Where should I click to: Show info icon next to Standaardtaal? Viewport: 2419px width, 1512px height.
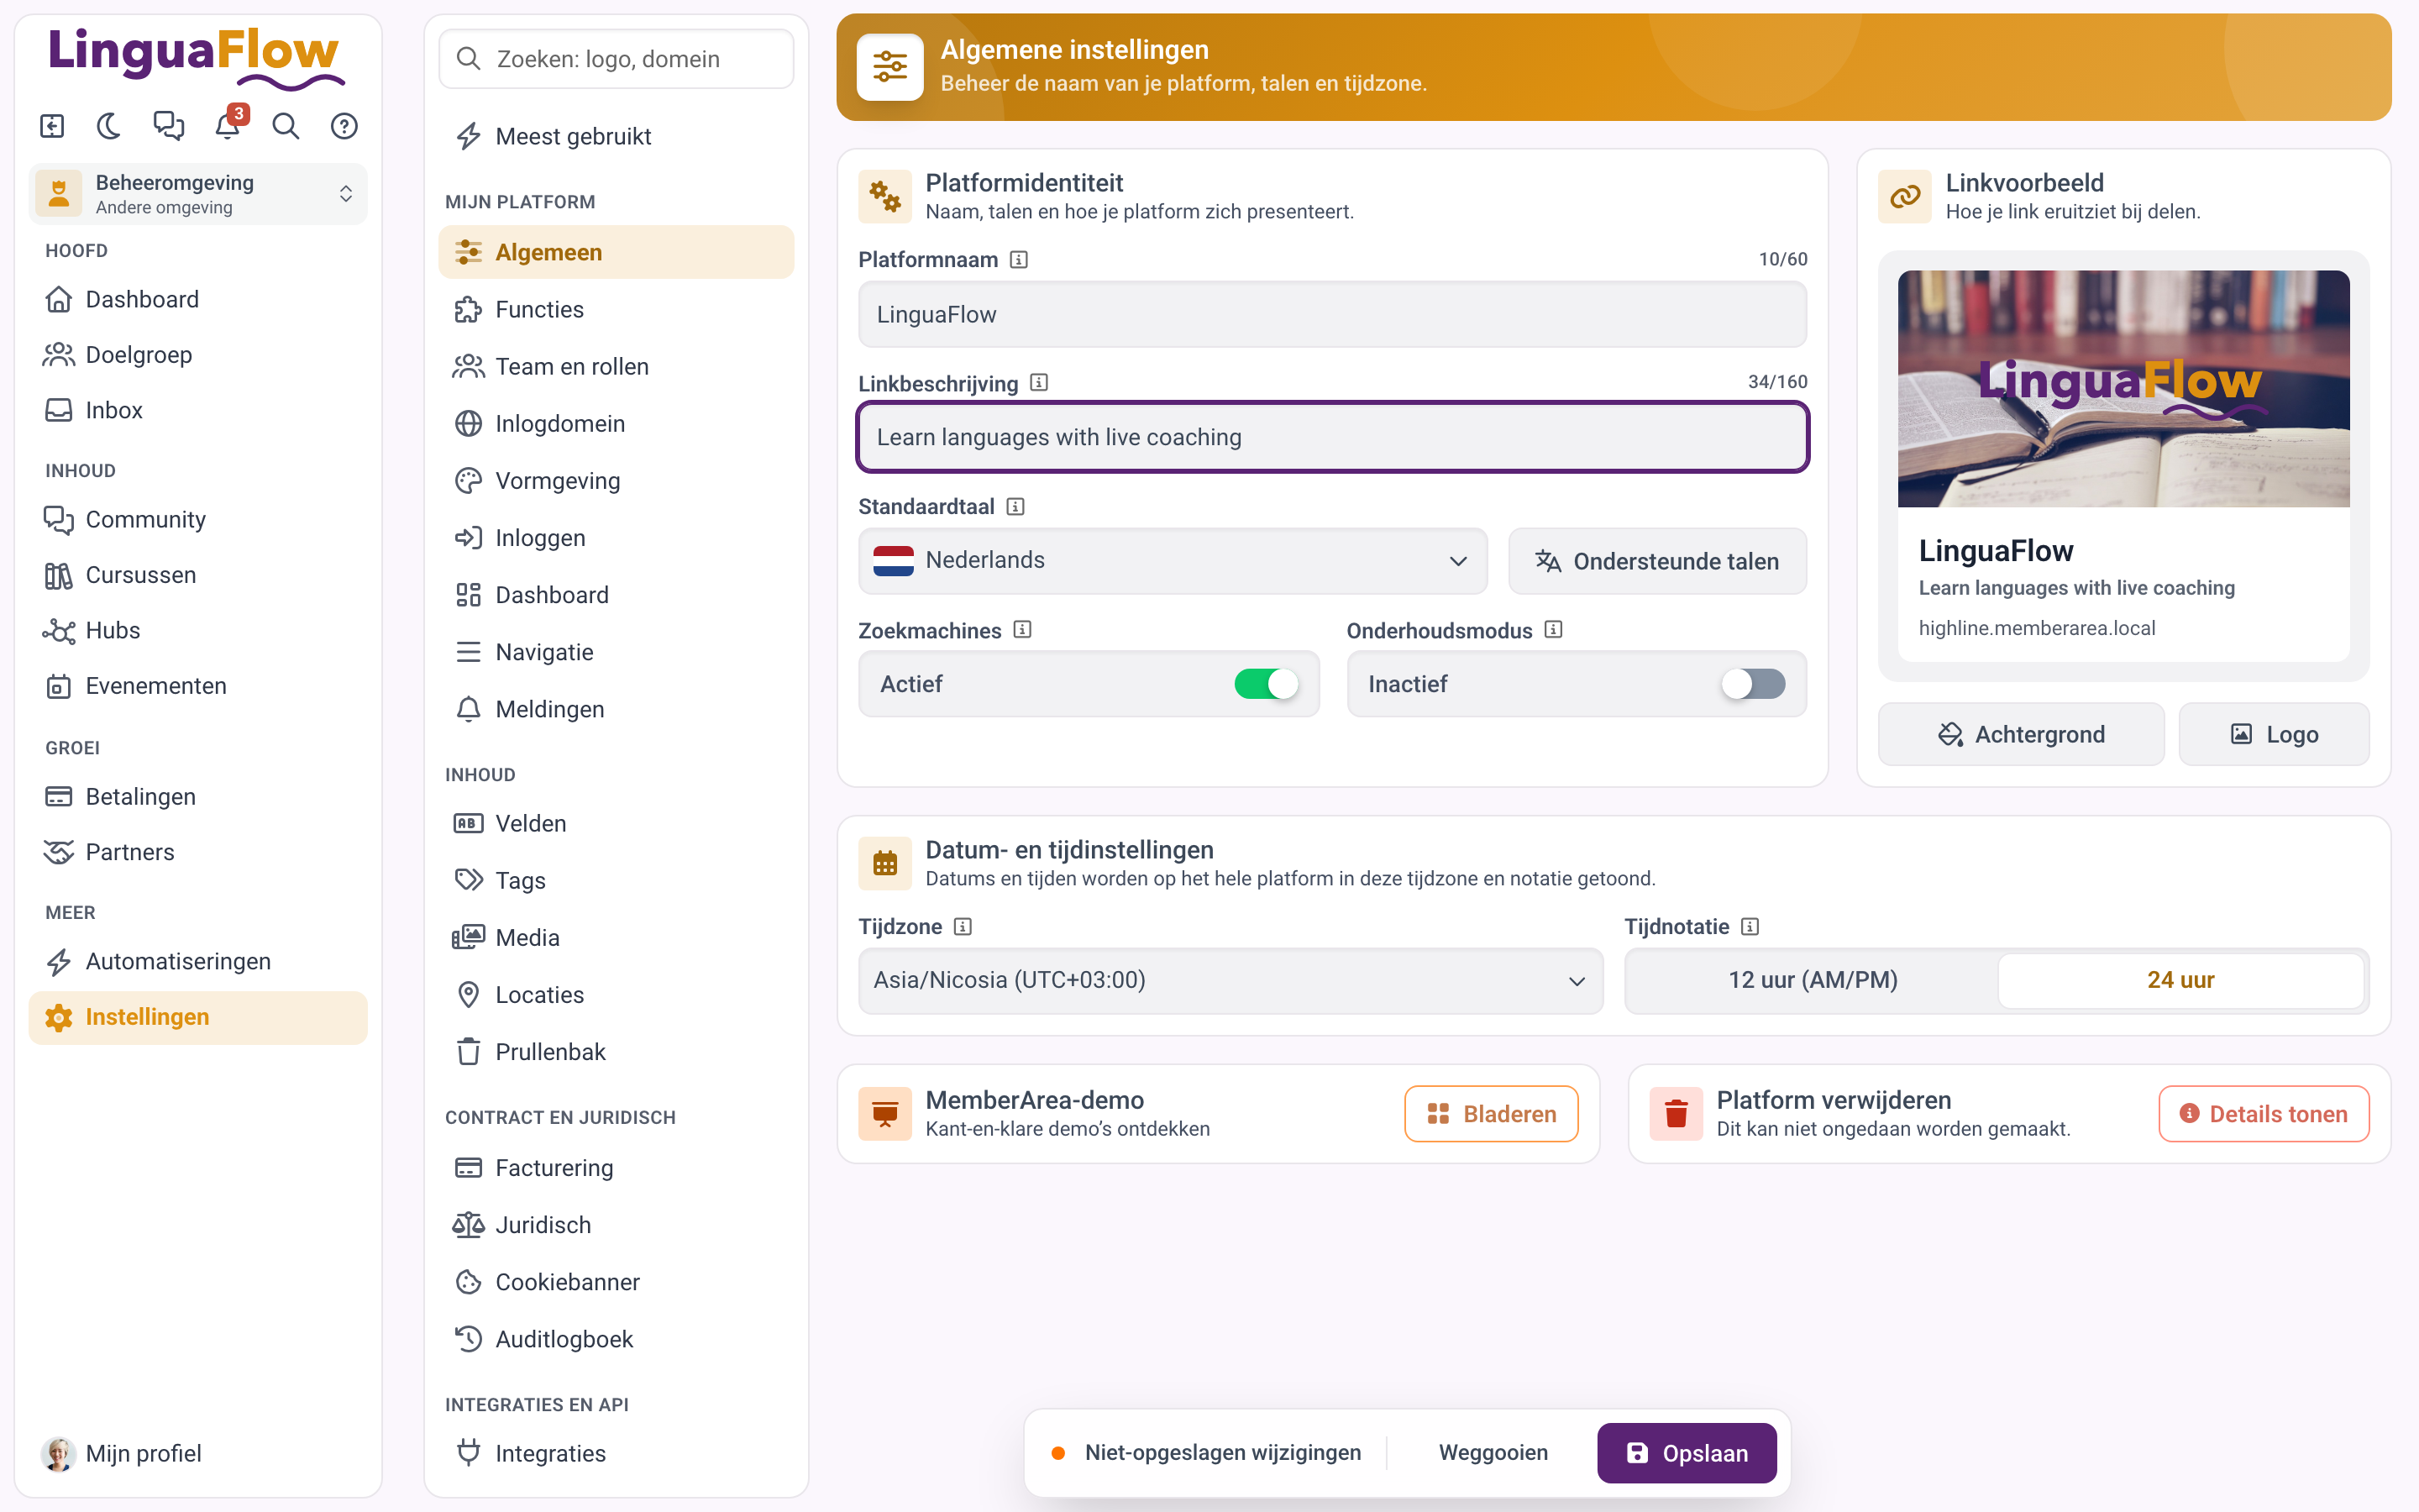click(x=1015, y=507)
